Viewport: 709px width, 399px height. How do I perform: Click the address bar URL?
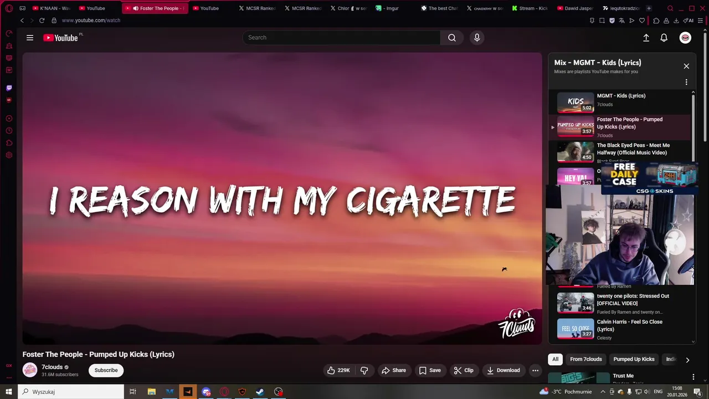click(x=91, y=21)
